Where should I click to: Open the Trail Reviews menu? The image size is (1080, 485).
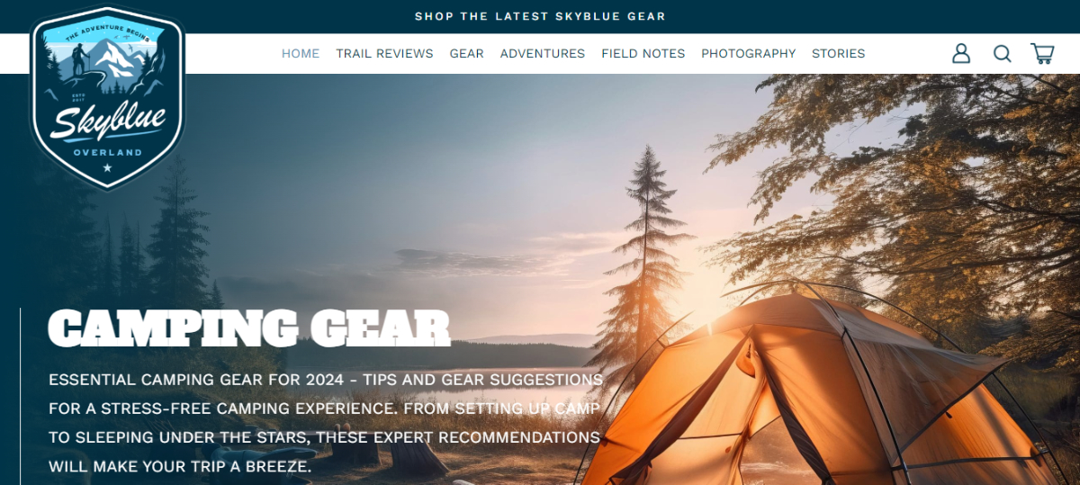(x=384, y=53)
